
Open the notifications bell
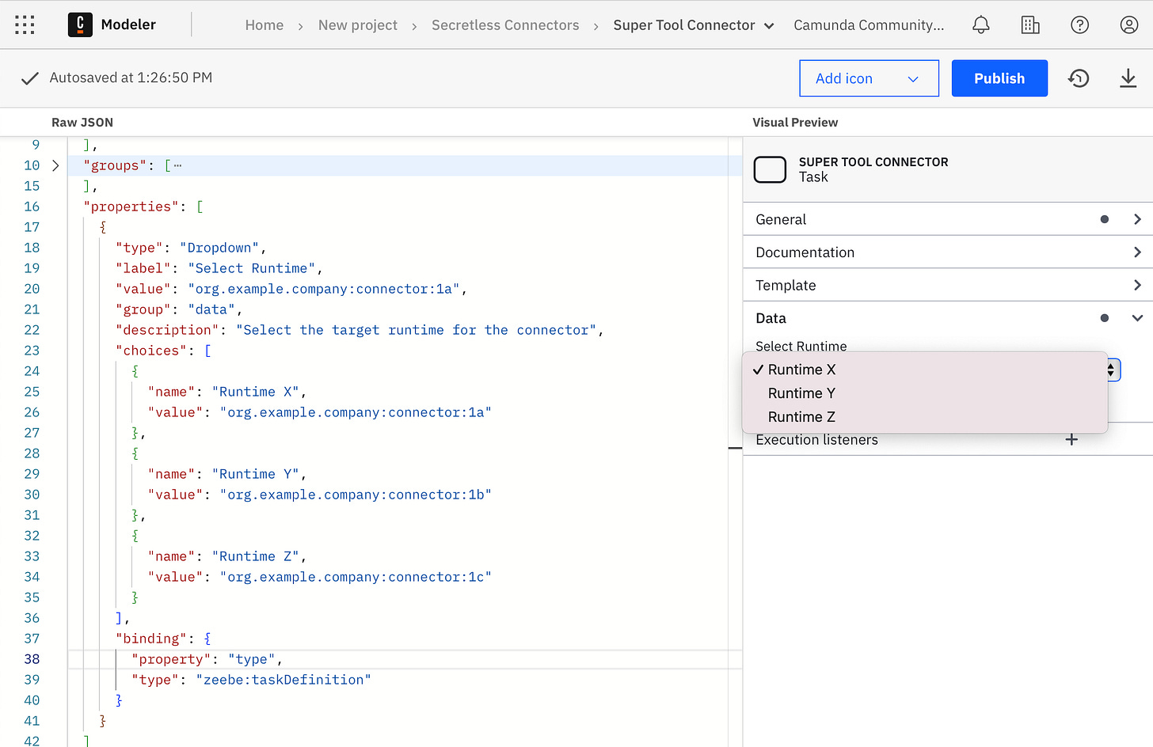(980, 25)
